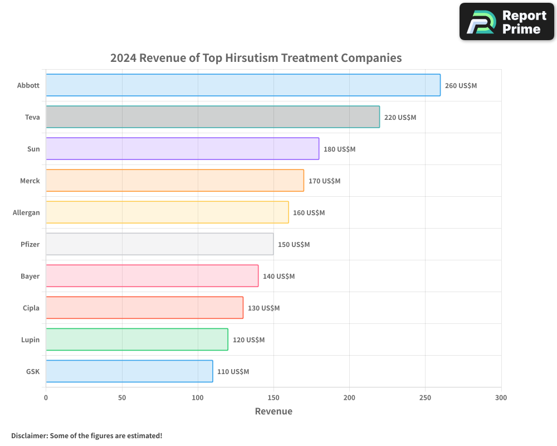Click the disclaimer text at bottom
Image resolution: width=557 pixels, height=446 pixels.
point(86,435)
